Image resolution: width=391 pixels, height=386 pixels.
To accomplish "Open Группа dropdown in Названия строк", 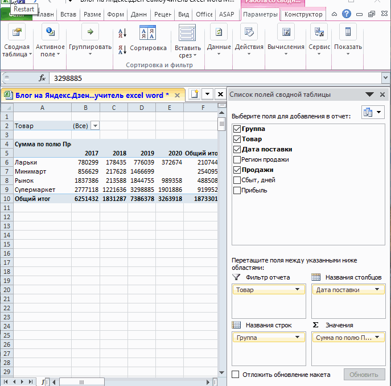I will click(x=297, y=338).
